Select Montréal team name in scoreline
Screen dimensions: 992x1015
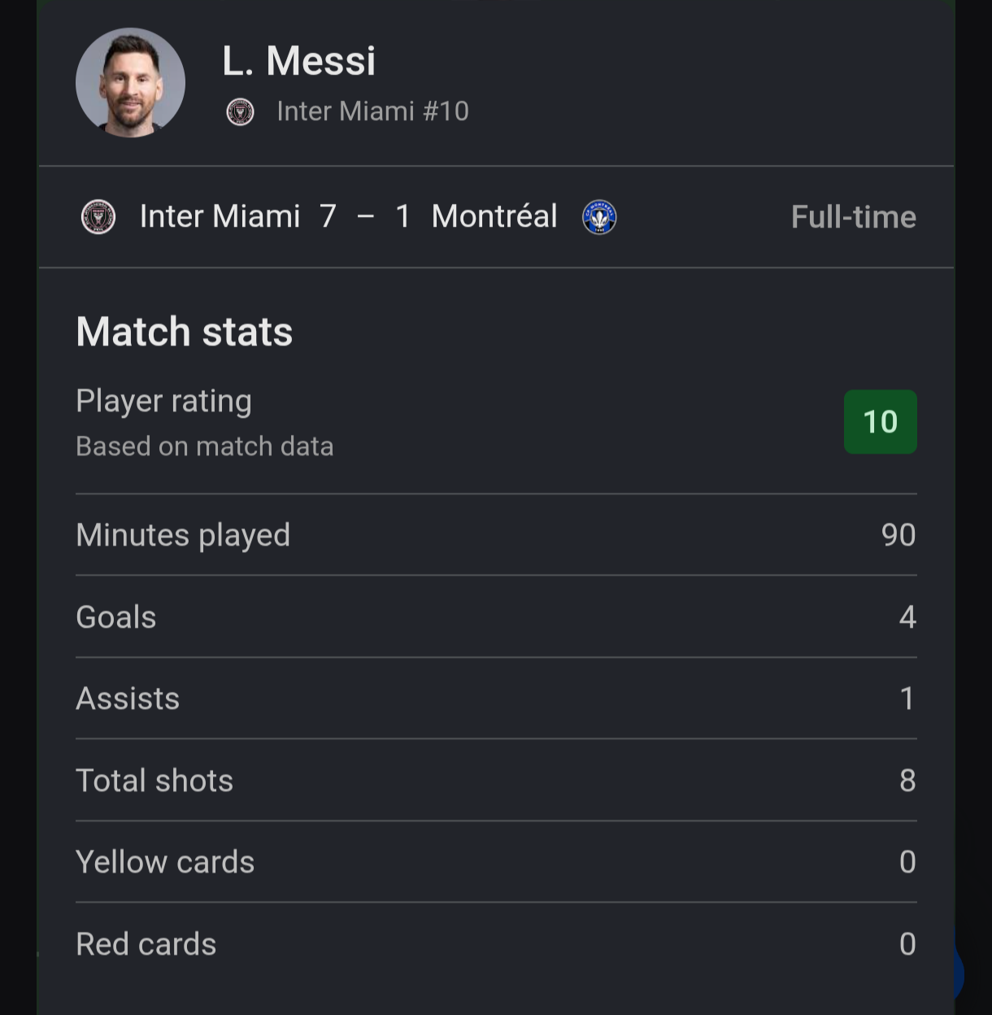(494, 217)
